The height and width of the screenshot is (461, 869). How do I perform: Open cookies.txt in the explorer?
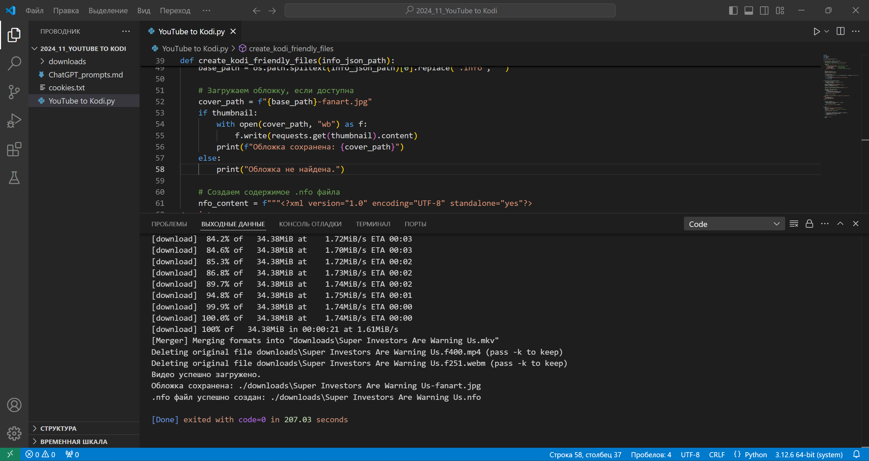pos(67,88)
